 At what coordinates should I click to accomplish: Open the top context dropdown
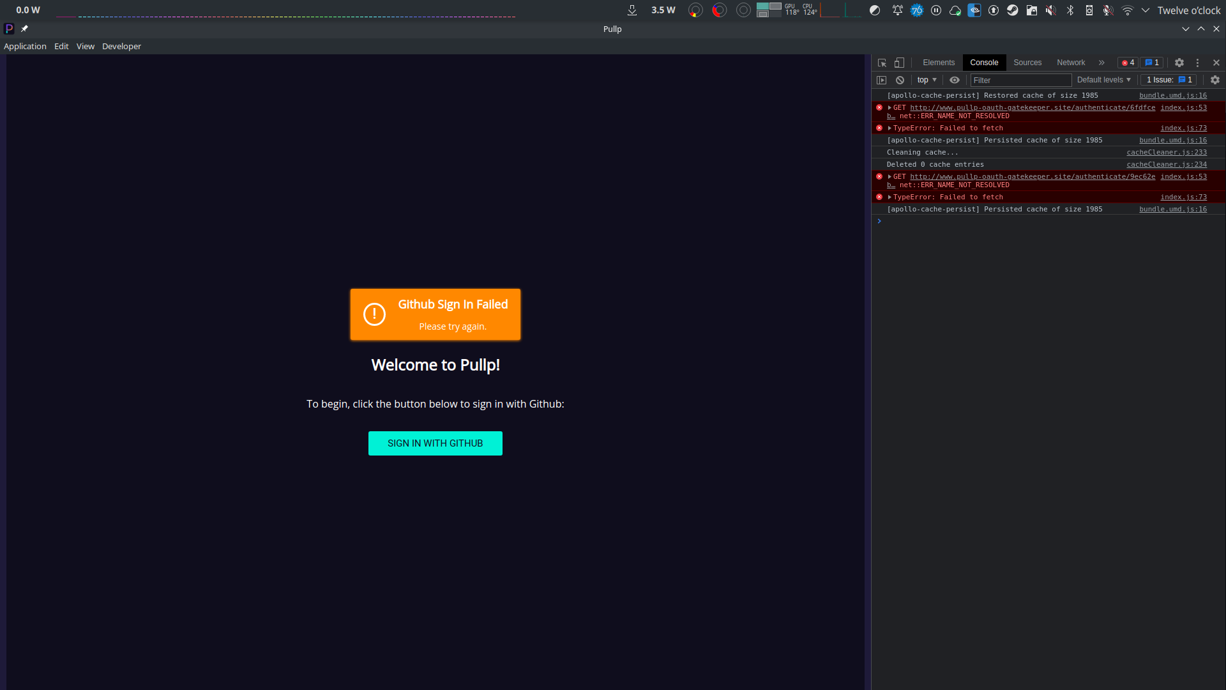pos(927,80)
